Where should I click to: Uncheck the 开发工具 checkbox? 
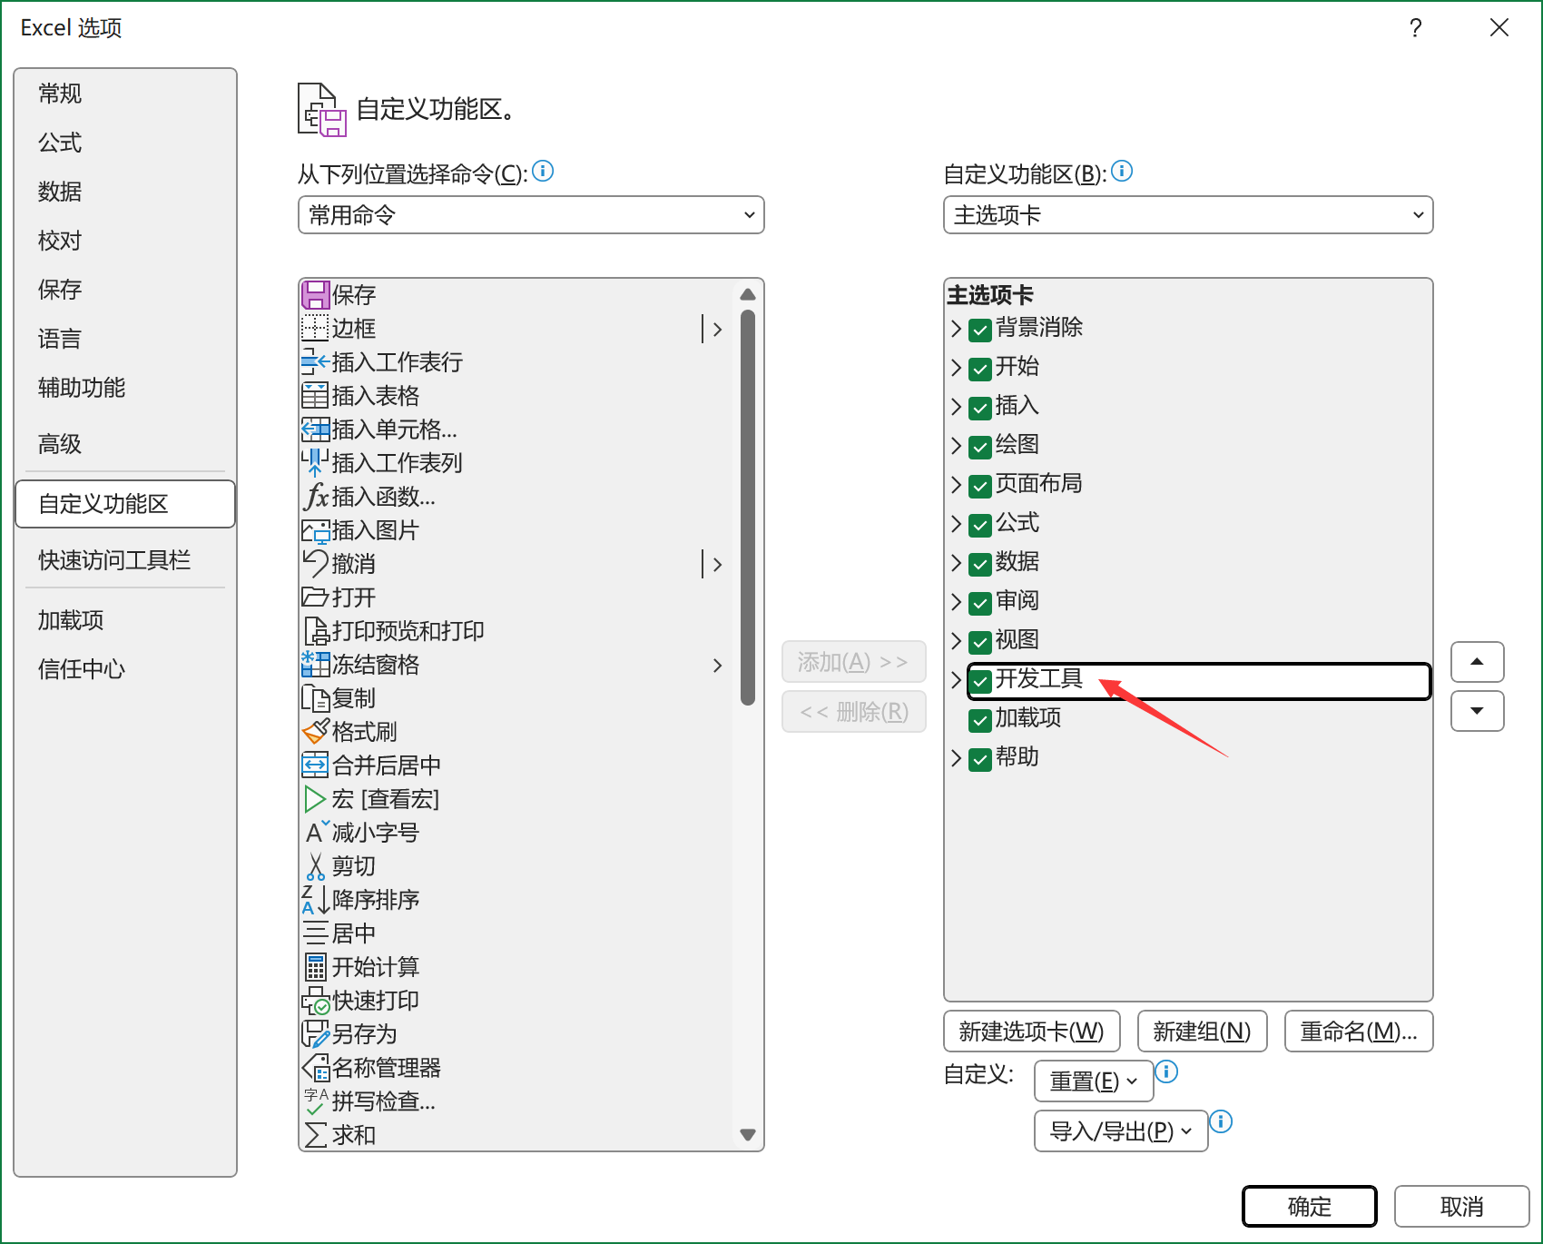click(x=980, y=680)
